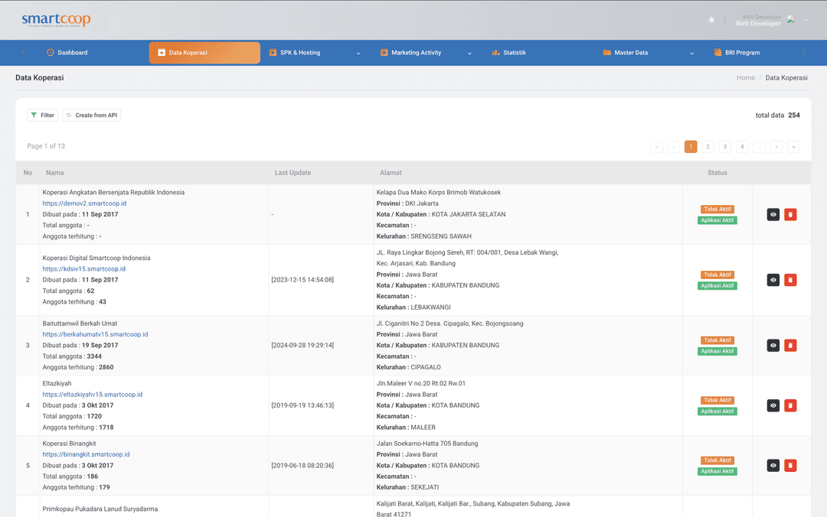Viewport: 827px width, 517px height.
Task: Go to page 3 of the data table
Action: [x=724, y=146]
